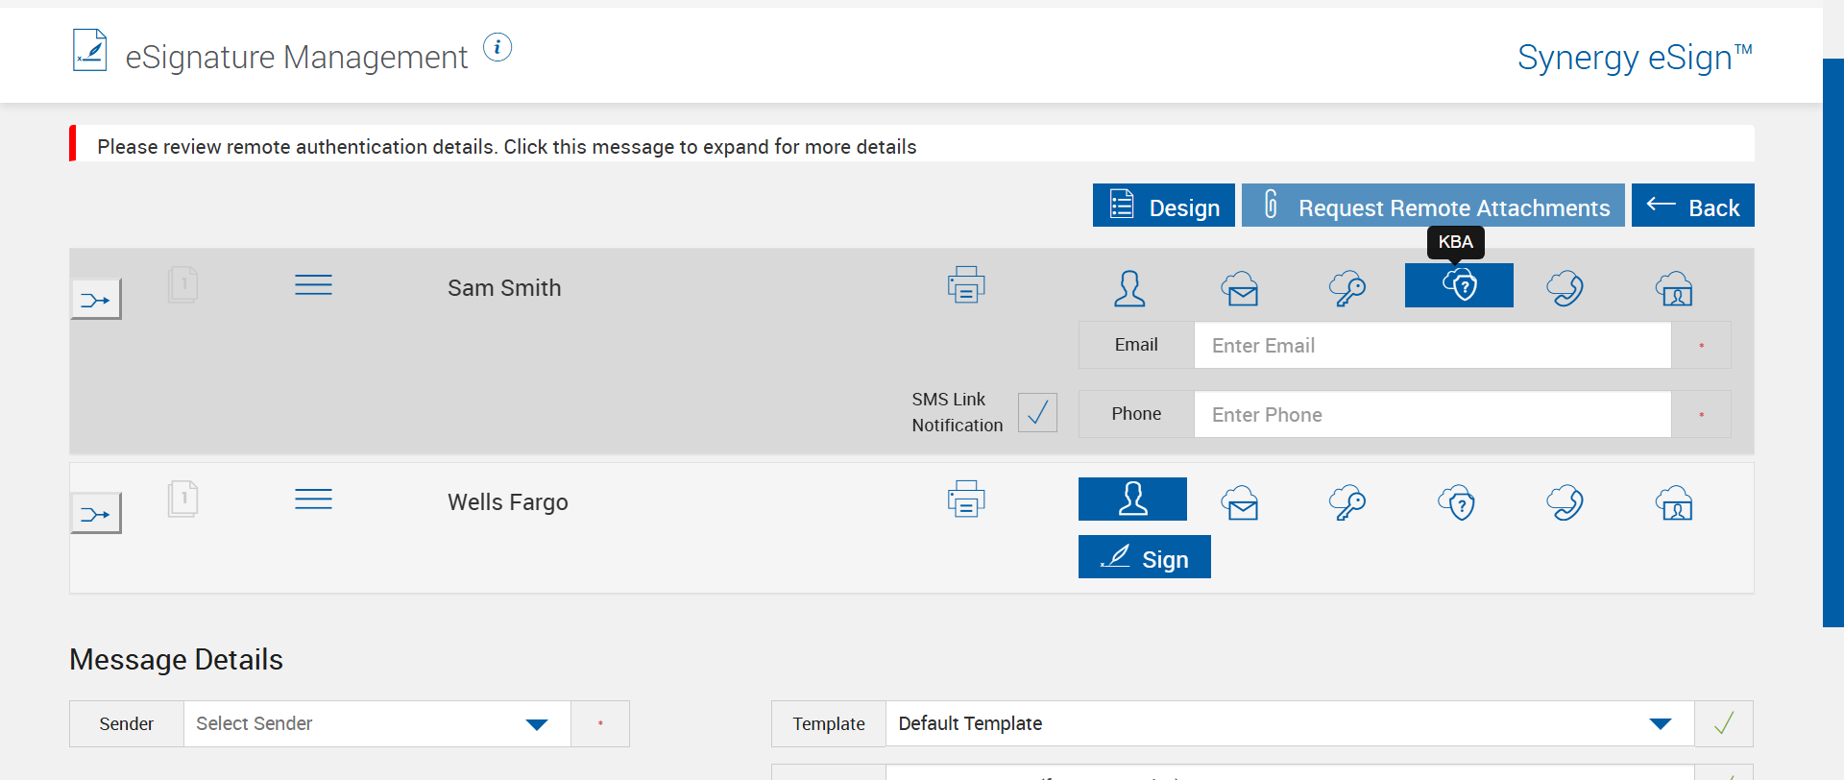
Task: Go Back using the Back button
Action: point(1692,207)
